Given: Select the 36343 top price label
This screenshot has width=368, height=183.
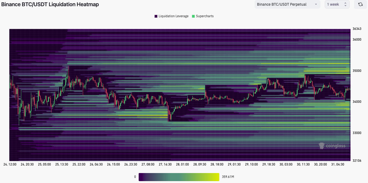Looking at the screenshot, I should (357, 29).
